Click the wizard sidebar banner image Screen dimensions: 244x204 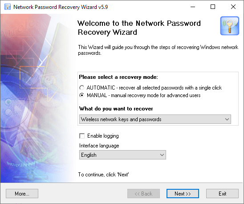[37, 98]
